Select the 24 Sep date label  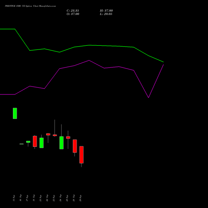click(x=60, y=198)
